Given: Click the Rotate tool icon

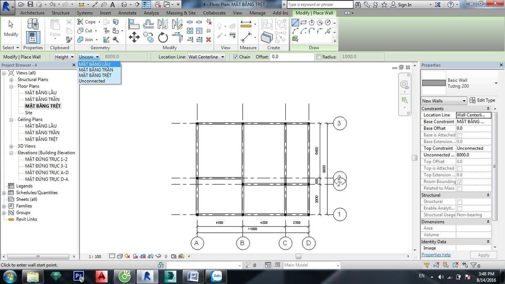Looking at the screenshot, I should click(x=163, y=37).
